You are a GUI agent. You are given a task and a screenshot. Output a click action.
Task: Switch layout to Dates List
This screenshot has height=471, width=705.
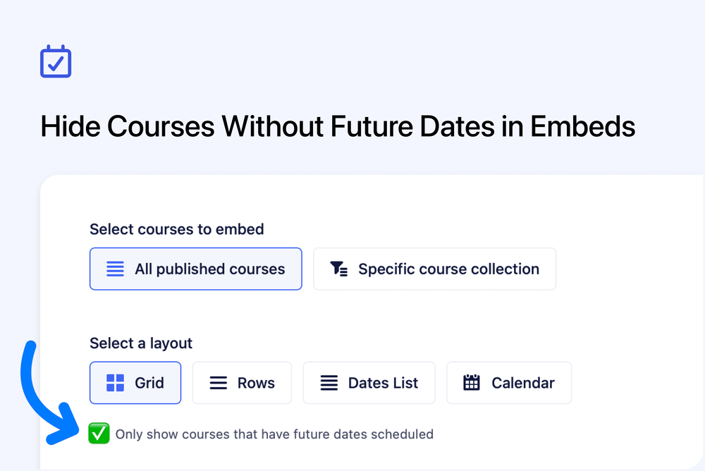click(369, 382)
